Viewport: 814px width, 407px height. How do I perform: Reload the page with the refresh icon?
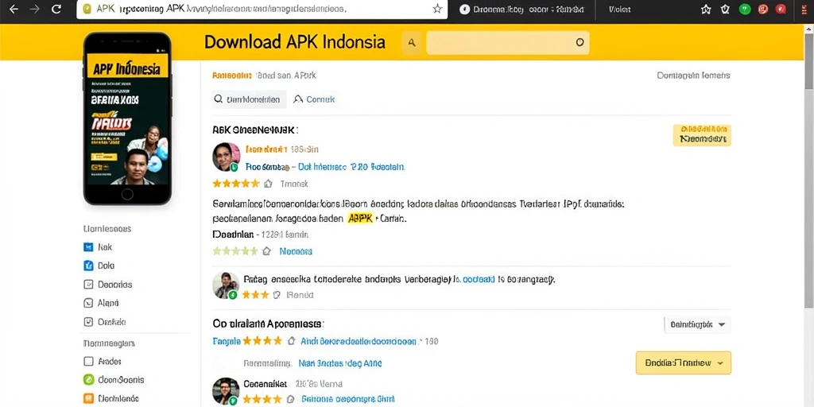pos(56,10)
